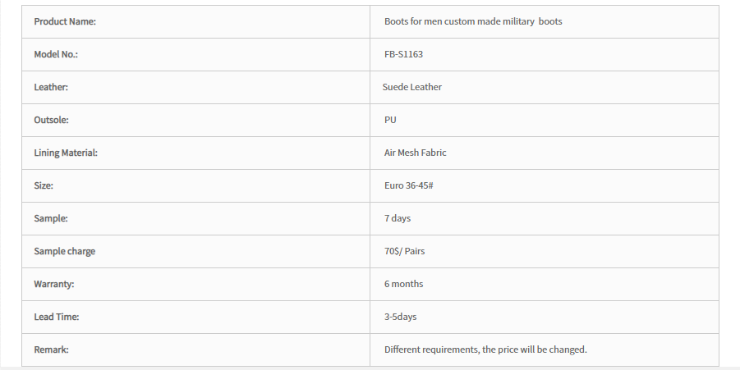This screenshot has width=740, height=370.
Task: Click the 6 months warranty value
Action: coord(403,284)
